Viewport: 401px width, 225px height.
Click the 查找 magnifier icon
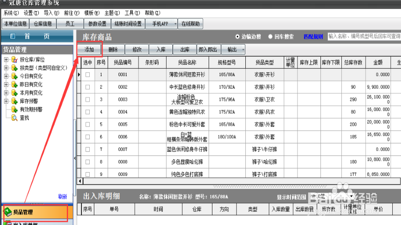(15, 118)
